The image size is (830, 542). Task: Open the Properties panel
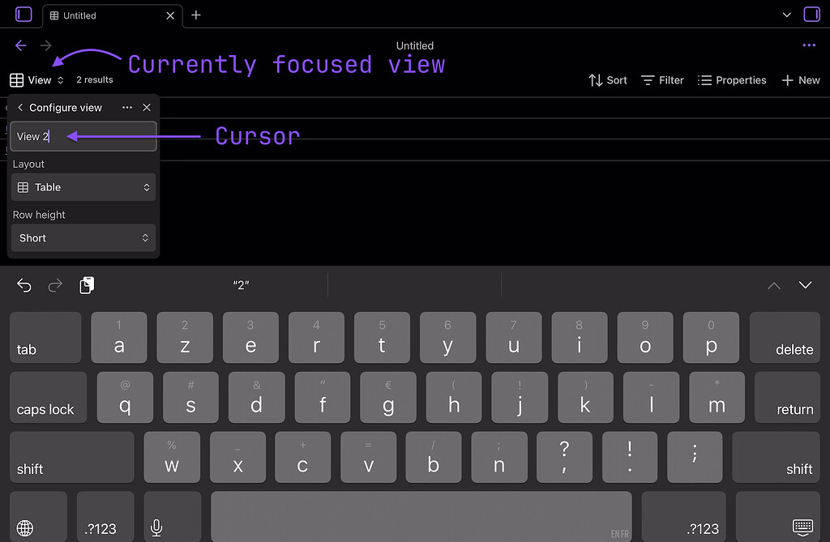pyautogui.click(x=732, y=80)
